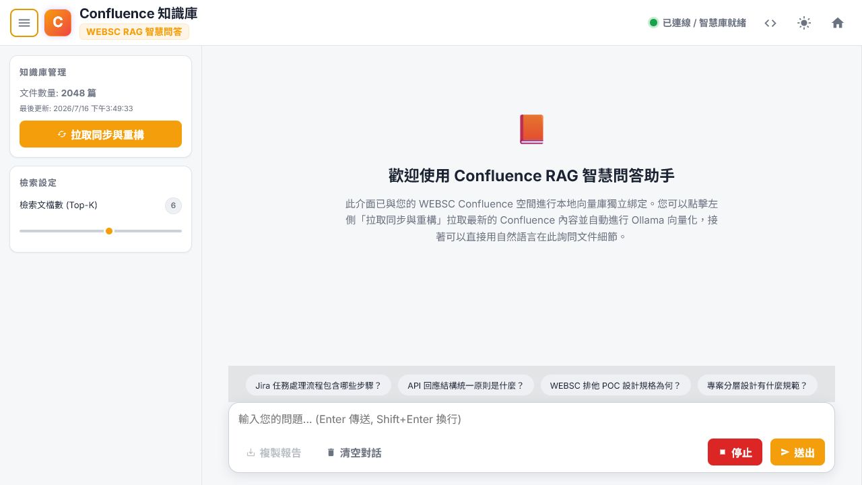Choose the 專案分層設計 suggestion chip

(x=757, y=386)
